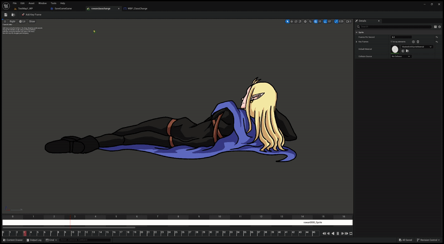The height and width of the screenshot is (244, 444).
Task: Open the viewport options hamburger menu
Action: (x=5, y=22)
